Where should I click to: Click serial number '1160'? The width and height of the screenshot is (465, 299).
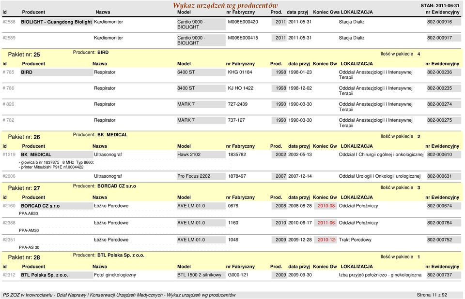[233, 223]
